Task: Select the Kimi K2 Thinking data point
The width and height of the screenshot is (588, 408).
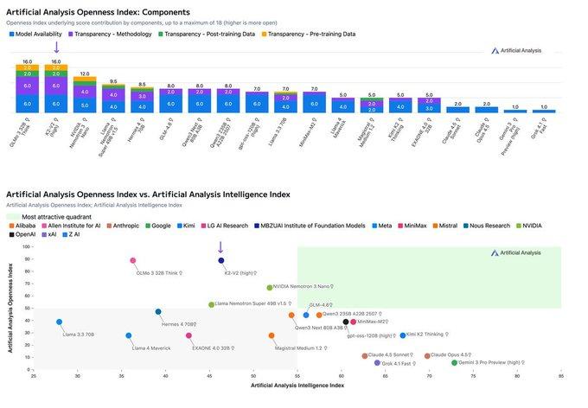Action: pyautogui.click(x=403, y=335)
